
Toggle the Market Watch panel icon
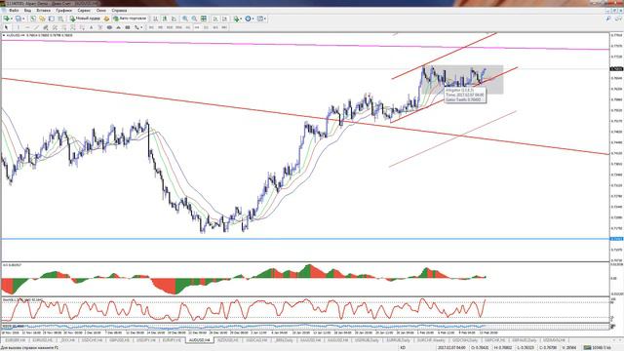(x=32, y=19)
